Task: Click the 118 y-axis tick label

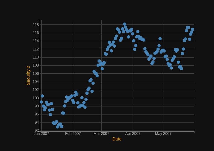Action: click(x=36, y=25)
